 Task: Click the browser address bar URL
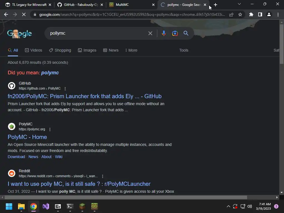pos(132,14)
